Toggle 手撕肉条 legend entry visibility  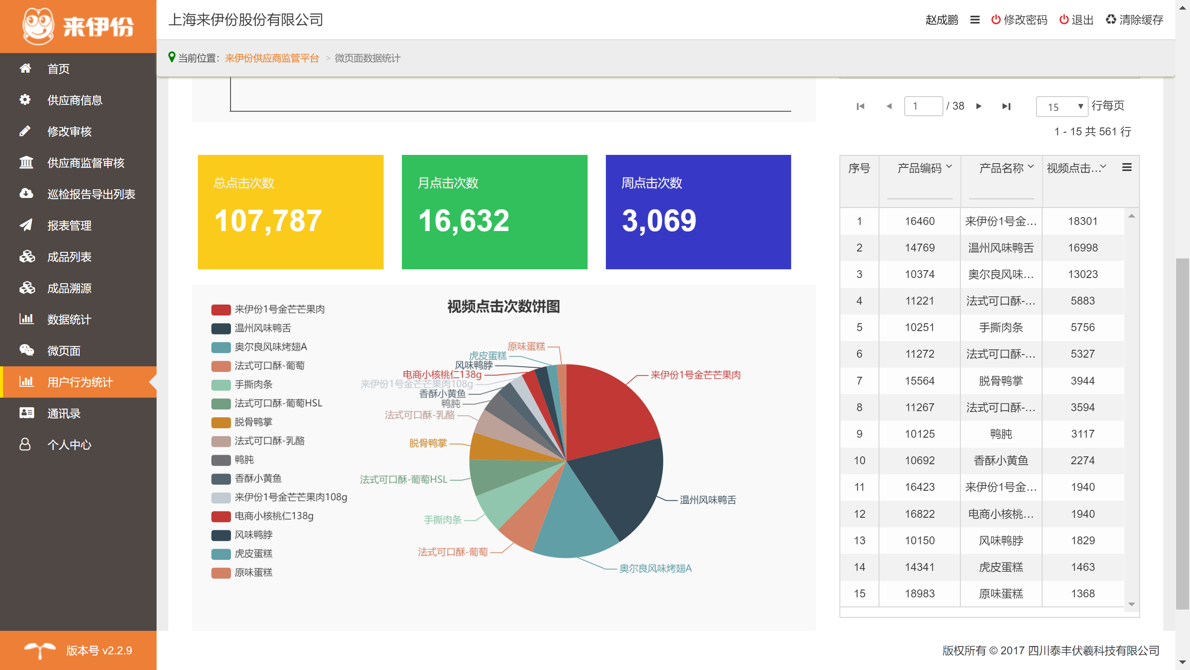(253, 385)
